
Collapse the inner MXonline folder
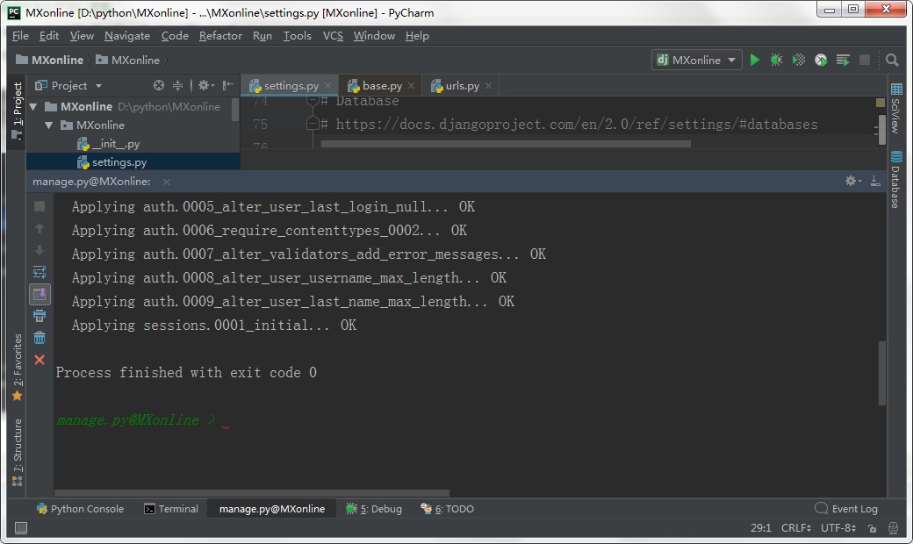(x=49, y=125)
